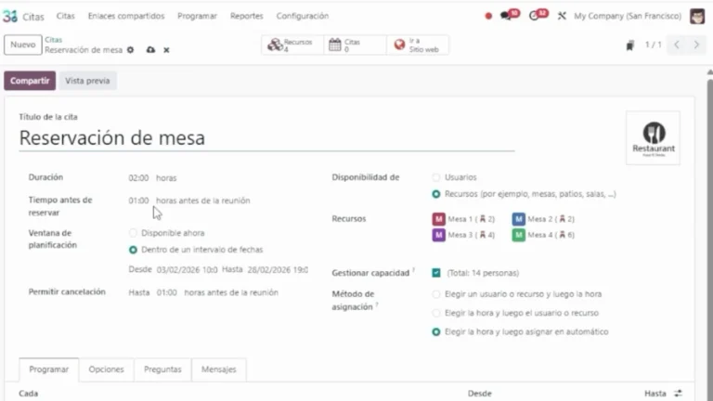713x401 pixels.
Task: Discard changes with the X icon
Action: (167, 50)
